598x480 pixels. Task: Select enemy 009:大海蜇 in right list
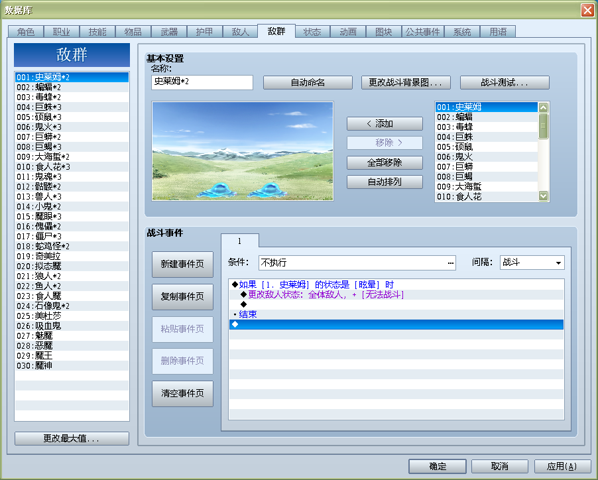click(x=486, y=186)
